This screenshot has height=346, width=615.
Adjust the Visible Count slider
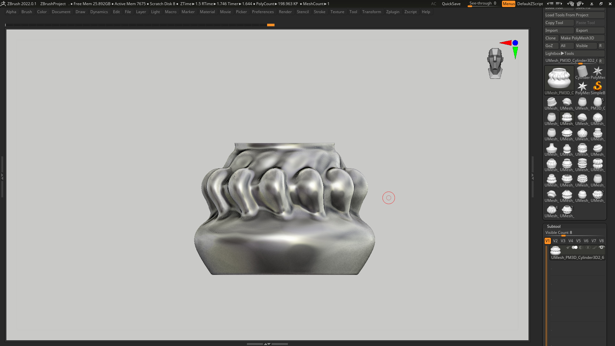(x=574, y=233)
